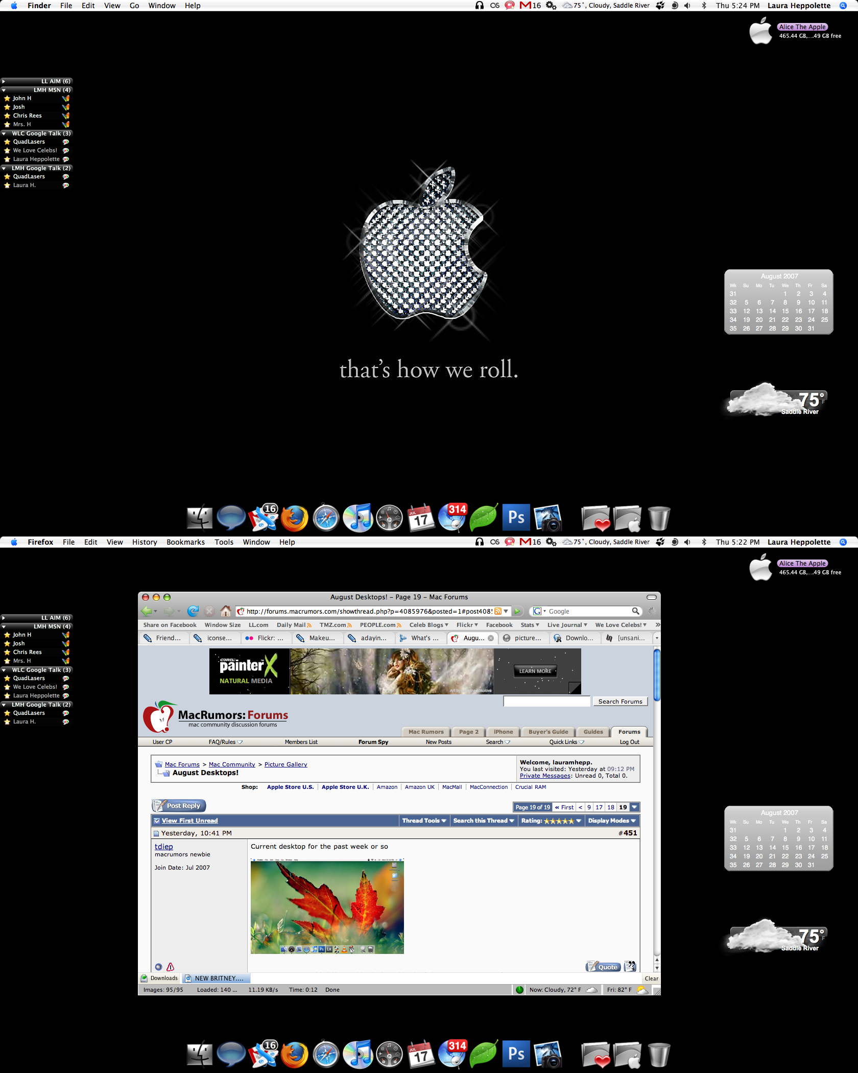Click the post icon beside Yesterday, 10:41 PM
This screenshot has width=858, height=1073.
click(156, 833)
